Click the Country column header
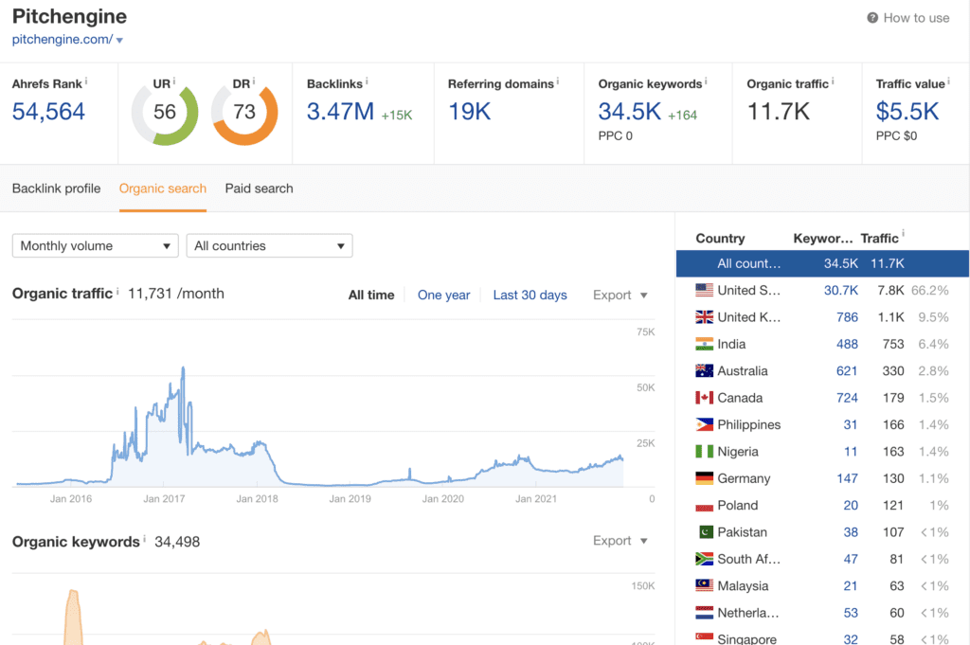Viewport: 970px width, 645px height. 720,238
